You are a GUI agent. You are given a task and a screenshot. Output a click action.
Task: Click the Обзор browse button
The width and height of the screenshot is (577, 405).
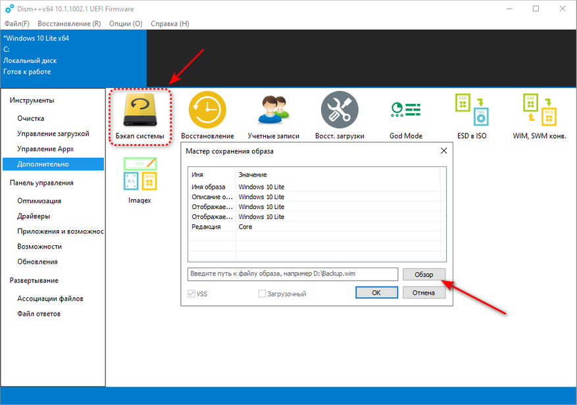pos(424,274)
